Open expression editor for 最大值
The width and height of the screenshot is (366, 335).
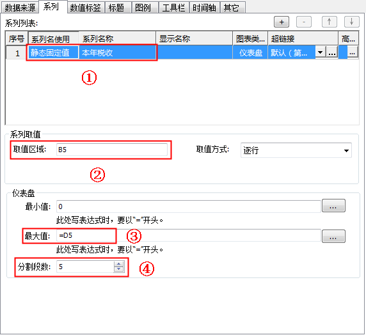(333, 236)
